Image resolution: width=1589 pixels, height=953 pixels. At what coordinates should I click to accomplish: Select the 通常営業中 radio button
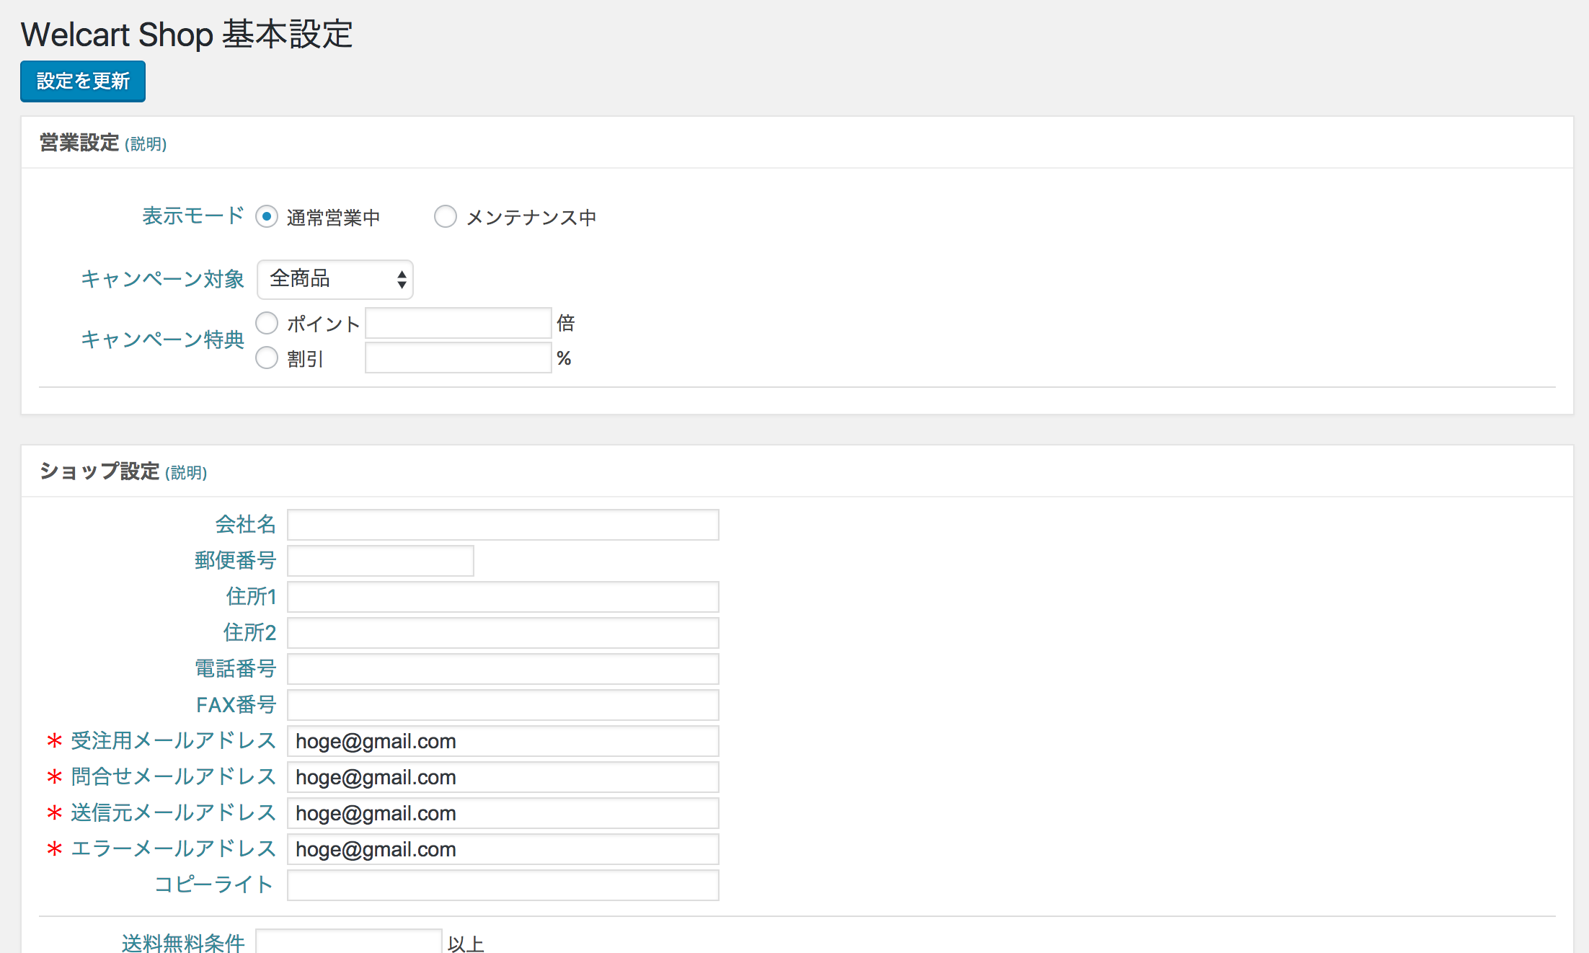(x=267, y=216)
